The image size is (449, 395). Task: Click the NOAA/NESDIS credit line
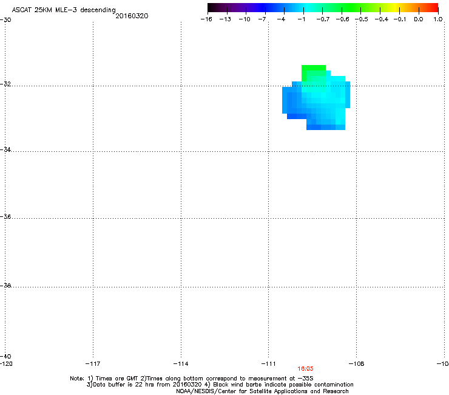point(262,391)
